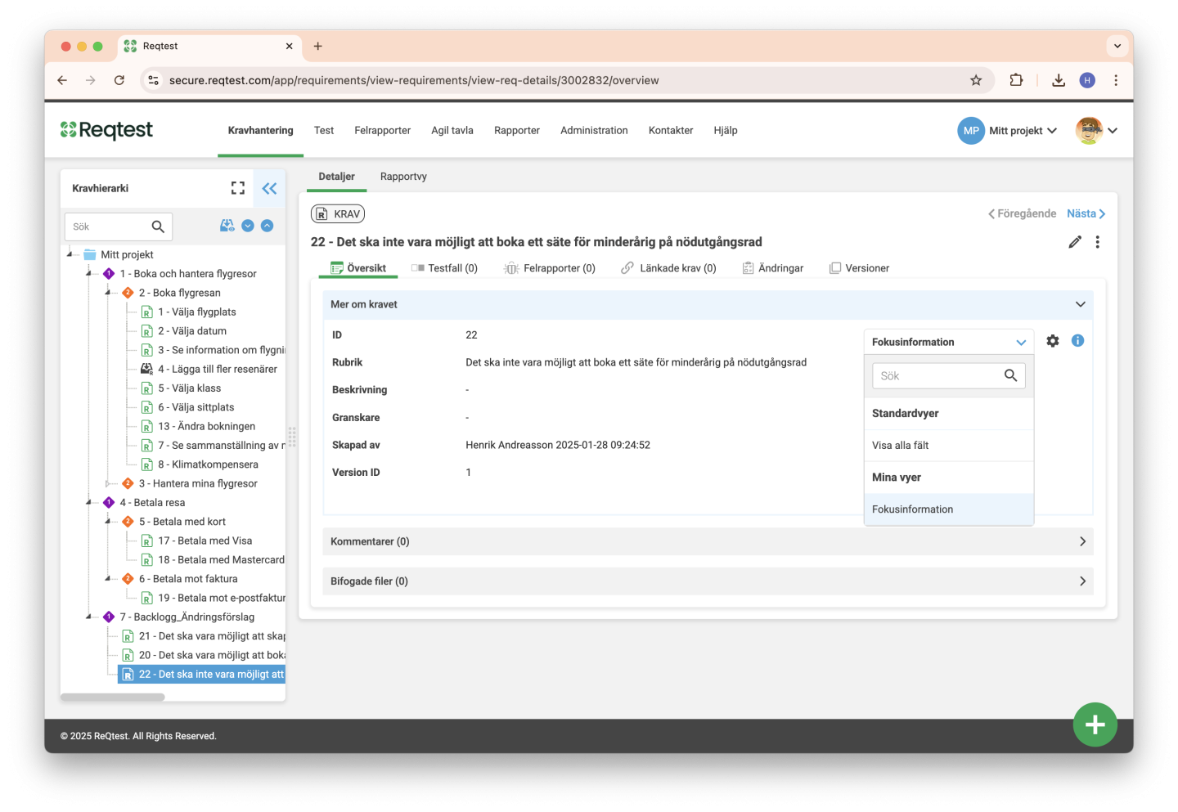Open Kravhantering menu
Viewport: 1178px width, 812px height.
coord(260,131)
